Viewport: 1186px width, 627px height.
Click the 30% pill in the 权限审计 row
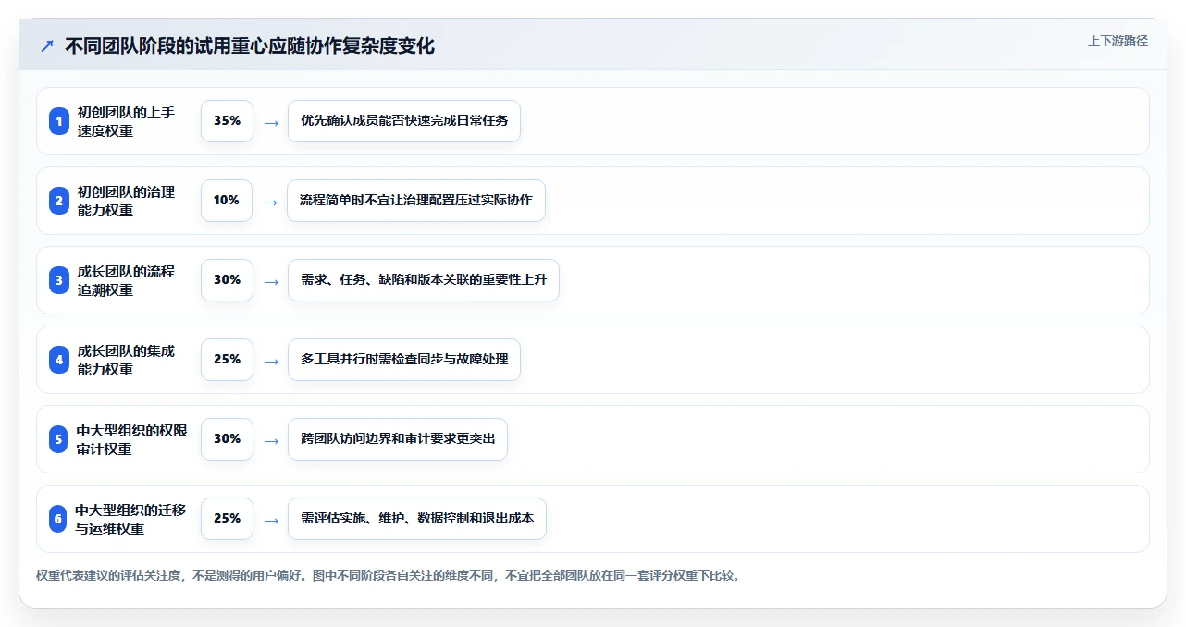coord(227,439)
